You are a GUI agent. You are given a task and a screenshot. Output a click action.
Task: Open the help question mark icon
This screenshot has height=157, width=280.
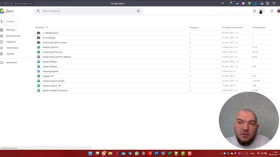[254, 11]
